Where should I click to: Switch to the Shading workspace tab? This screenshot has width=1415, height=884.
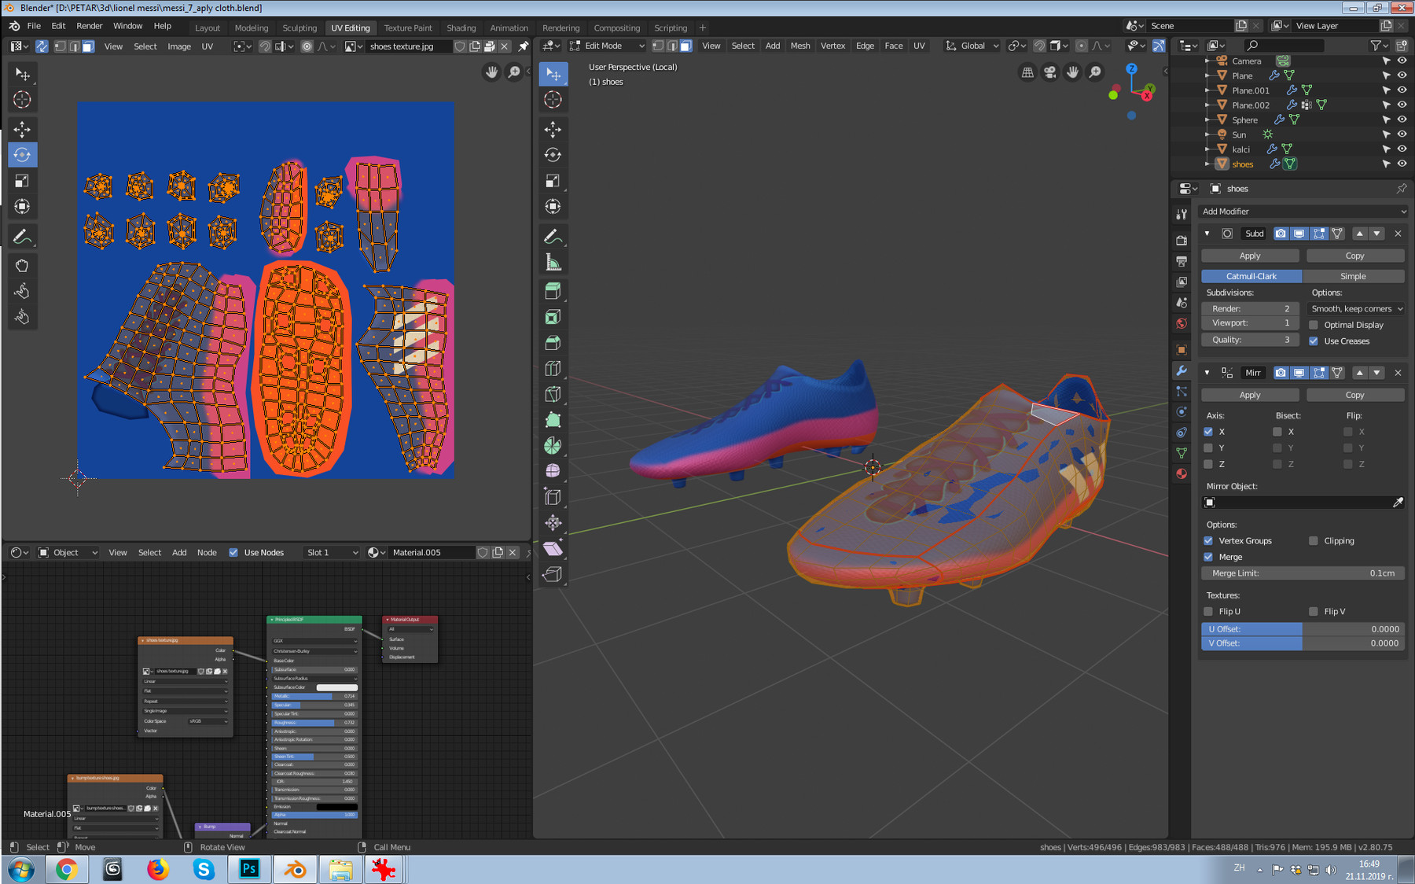461,28
